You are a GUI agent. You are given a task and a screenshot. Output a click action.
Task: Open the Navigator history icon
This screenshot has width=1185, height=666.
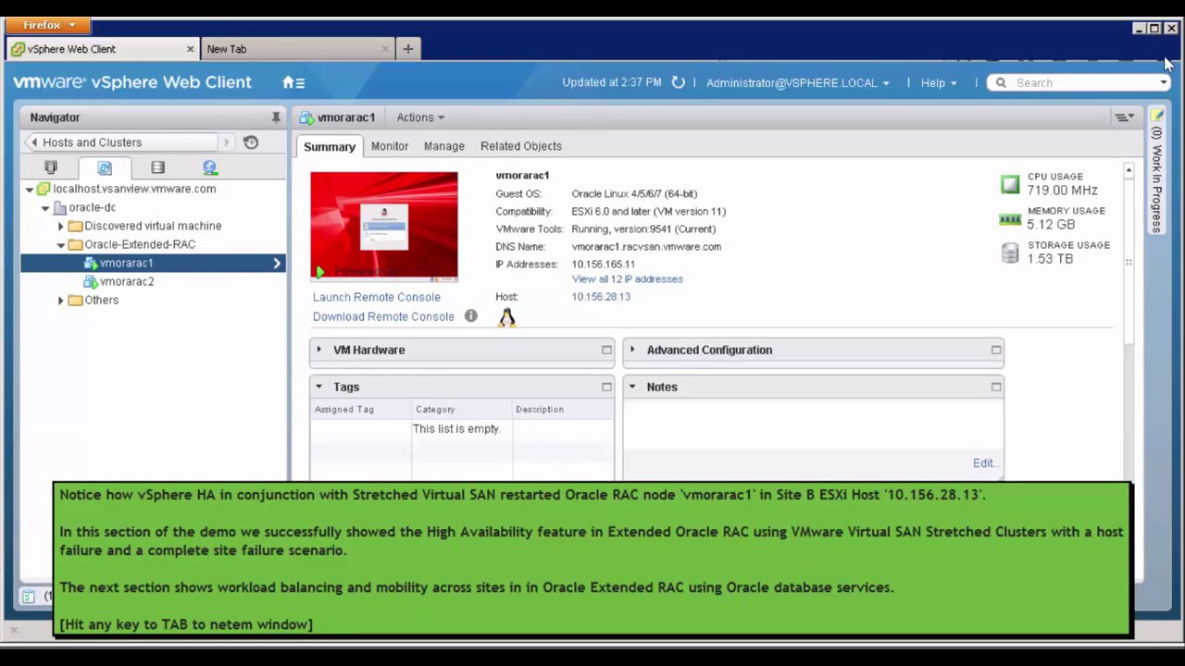[251, 142]
